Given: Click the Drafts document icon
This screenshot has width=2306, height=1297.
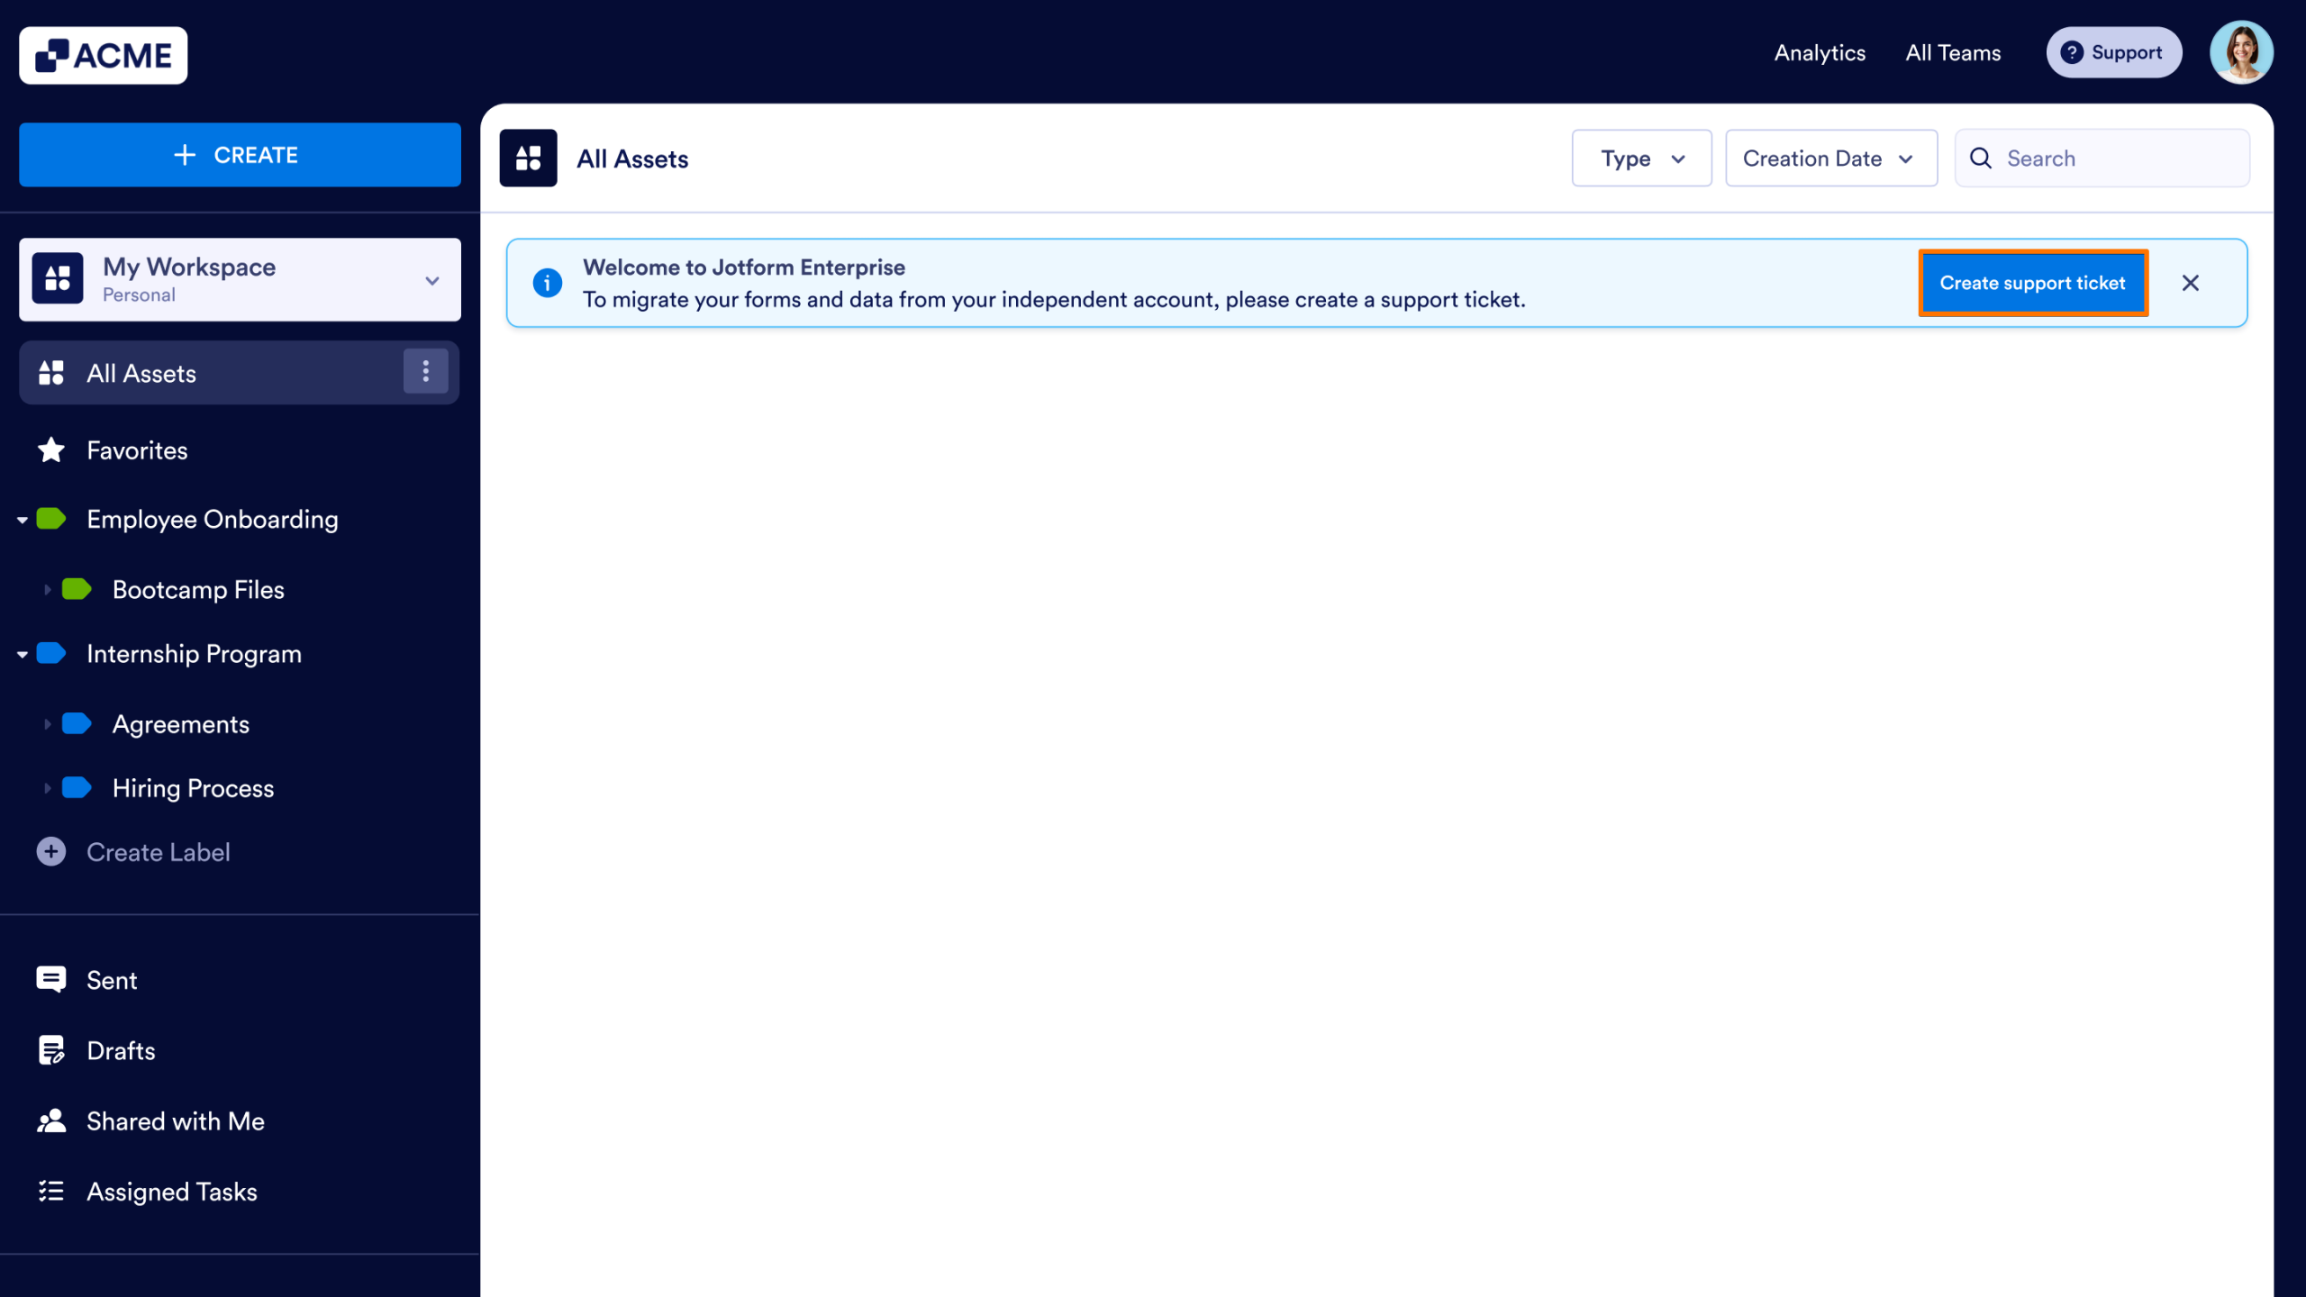Looking at the screenshot, I should click(x=51, y=1050).
